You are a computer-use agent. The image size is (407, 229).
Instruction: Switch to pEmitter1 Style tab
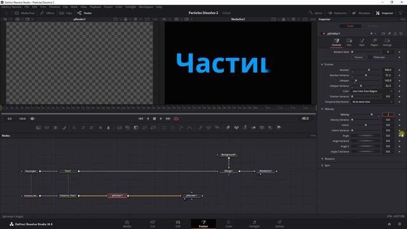tap(362, 42)
